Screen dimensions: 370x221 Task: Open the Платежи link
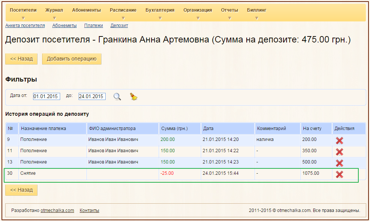[x=94, y=26]
